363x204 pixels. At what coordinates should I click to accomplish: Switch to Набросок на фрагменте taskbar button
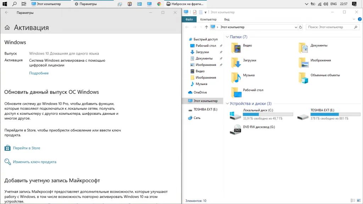pos(185,4)
